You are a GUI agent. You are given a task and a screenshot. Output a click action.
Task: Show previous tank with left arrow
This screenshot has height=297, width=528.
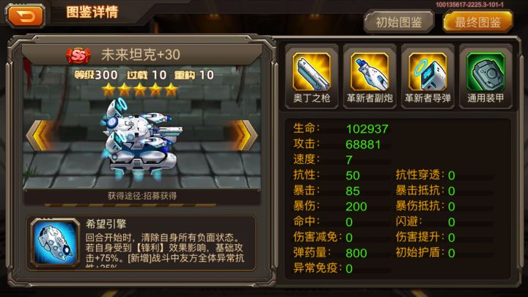click(38, 135)
